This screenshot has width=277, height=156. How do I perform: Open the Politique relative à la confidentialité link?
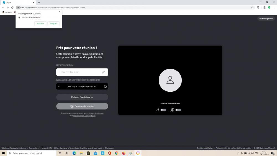pyautogui.click(x=233, y=148)
